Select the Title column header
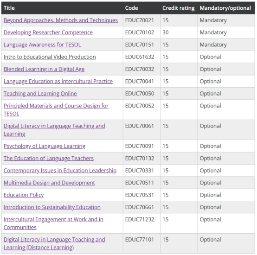This screenshot has height=255, width=257. coord(9,8)
